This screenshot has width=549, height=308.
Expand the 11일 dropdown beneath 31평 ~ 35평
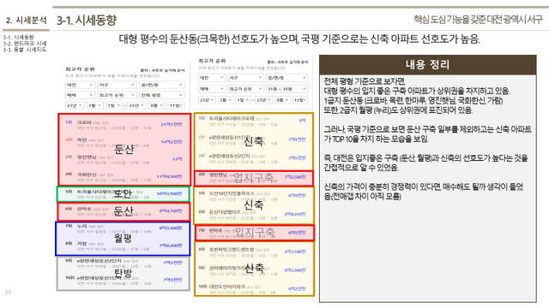(300, 100)
